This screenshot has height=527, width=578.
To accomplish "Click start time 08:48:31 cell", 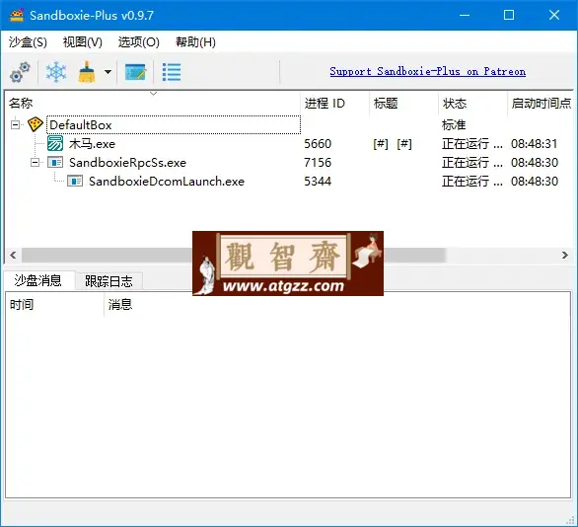I will (535, 143).
